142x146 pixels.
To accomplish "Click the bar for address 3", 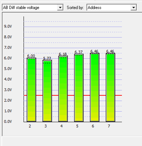I will pyautogui.click(x=47, y=91).
